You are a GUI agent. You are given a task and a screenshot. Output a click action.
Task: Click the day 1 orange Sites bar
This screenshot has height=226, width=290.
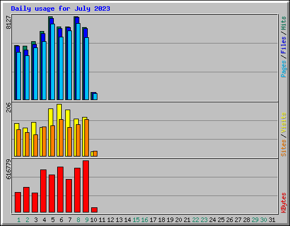coord(19,143)
